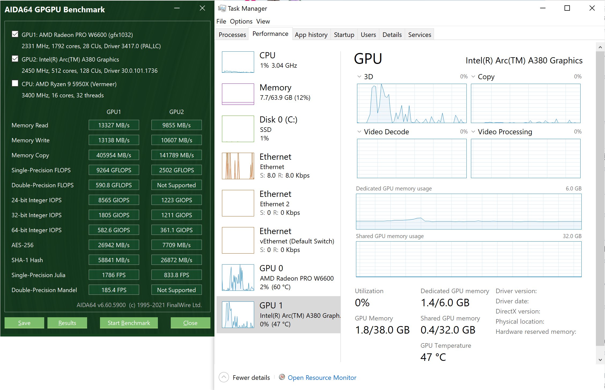Open the View menu in Task Manager
The image size is (605, 390).
[263, 21]
